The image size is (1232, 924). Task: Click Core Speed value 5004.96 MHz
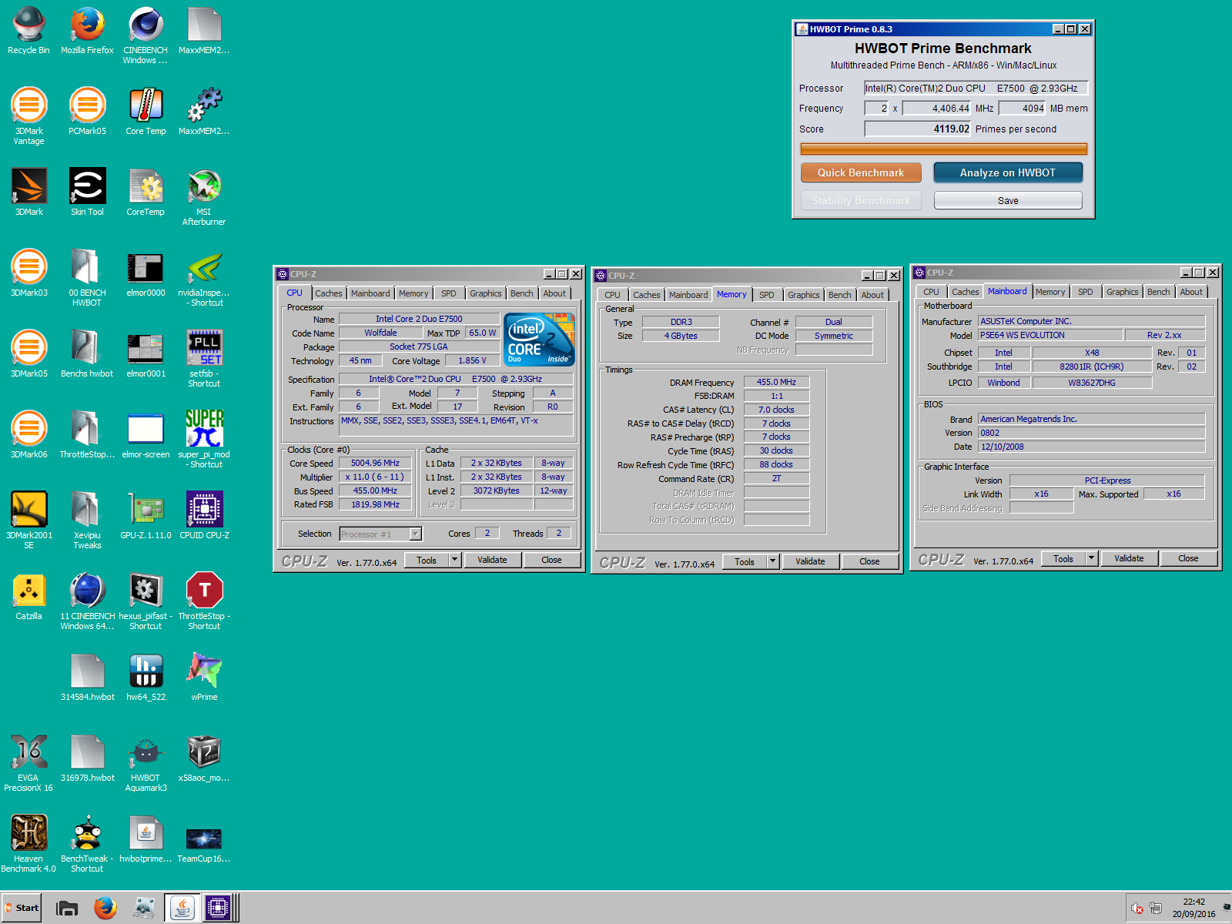pos(376,463)
